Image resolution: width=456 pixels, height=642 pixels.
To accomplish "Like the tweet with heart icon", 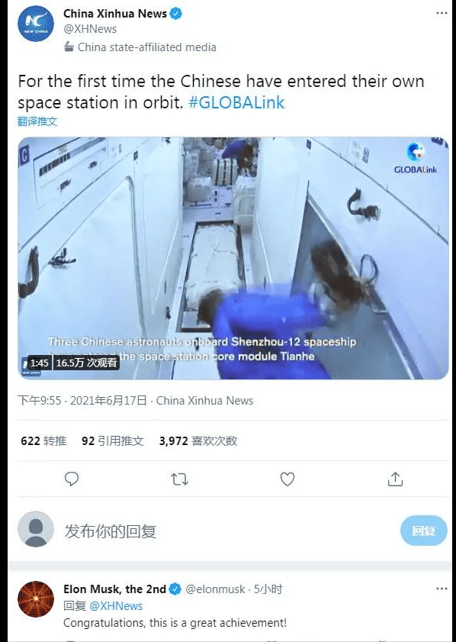I will click(287, 479).
